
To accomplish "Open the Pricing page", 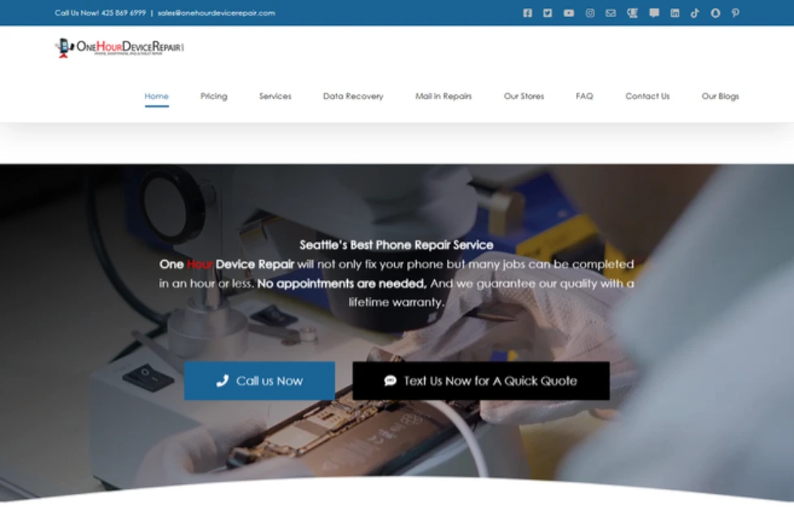I will (214, 96).
